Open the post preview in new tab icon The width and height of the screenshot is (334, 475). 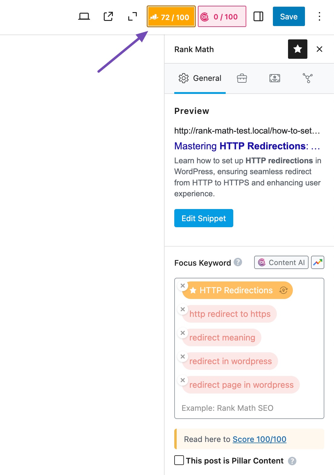tap(108, 16)
